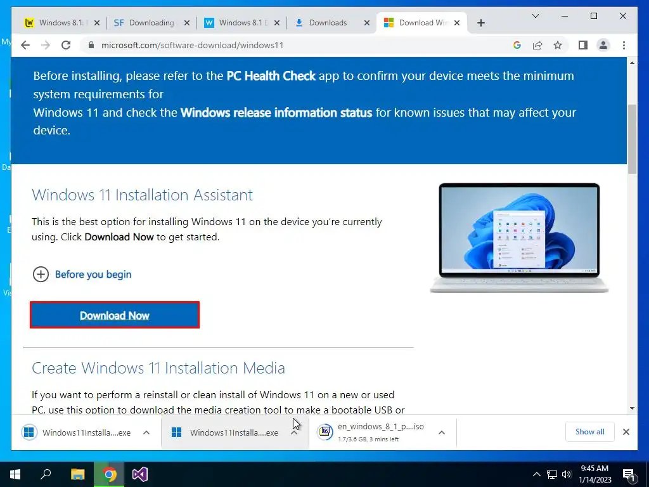Click the Google icon in the address bar

click(517, 45)
